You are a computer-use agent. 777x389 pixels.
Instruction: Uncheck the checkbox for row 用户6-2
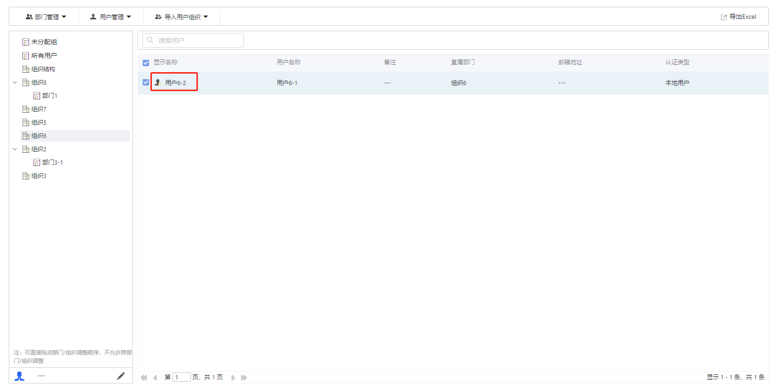tap(146, 82)
